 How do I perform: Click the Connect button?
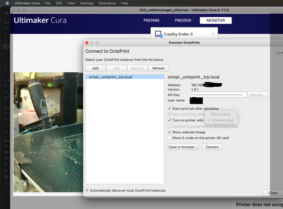tap(212, 147)
